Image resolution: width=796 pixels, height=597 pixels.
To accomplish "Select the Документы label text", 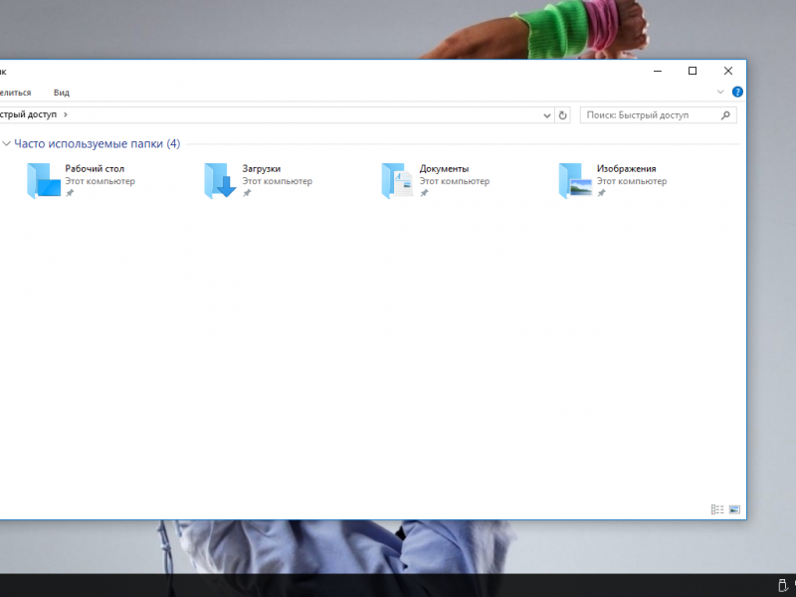I will point(444,168).
